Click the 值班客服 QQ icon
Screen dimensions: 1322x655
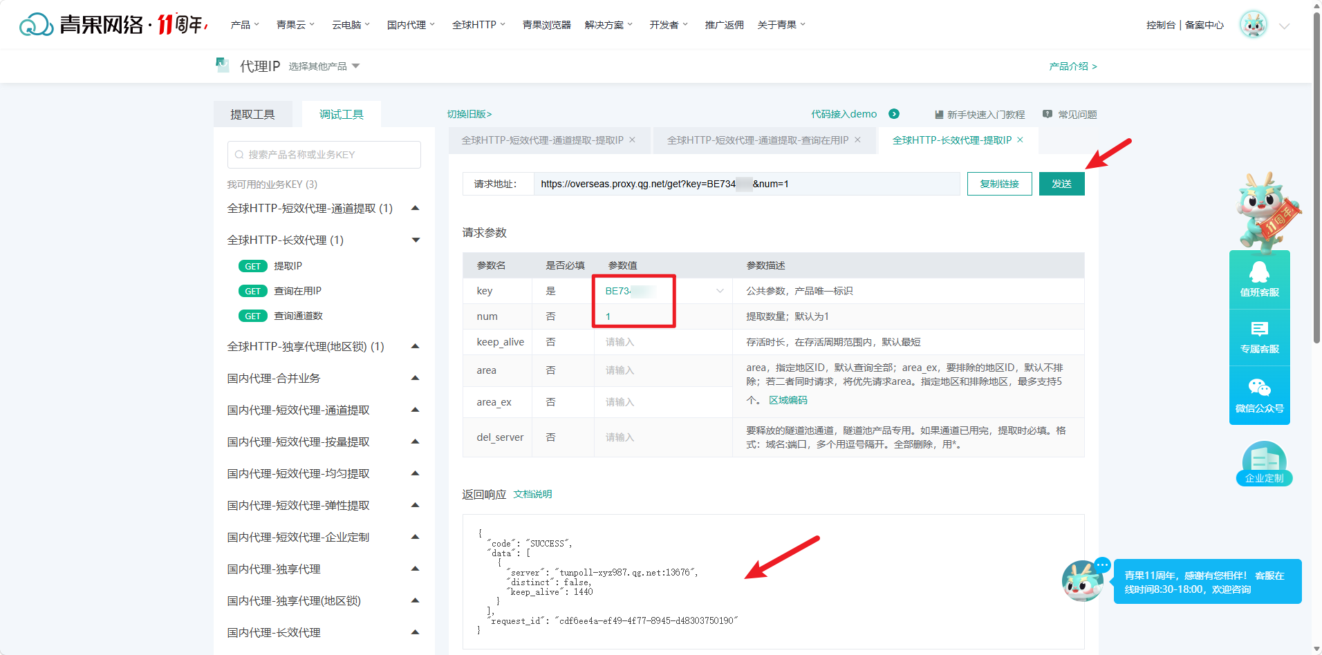point(1259,272)
